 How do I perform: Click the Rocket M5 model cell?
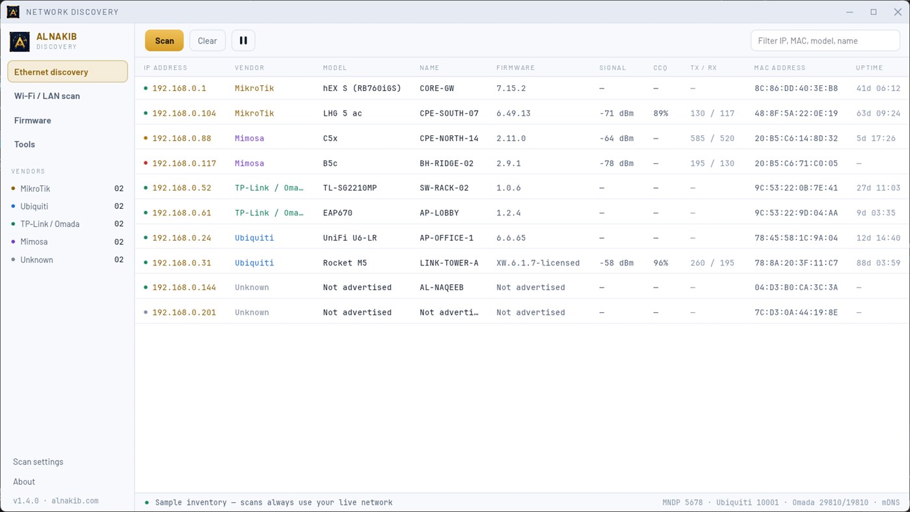coord(345,263)
